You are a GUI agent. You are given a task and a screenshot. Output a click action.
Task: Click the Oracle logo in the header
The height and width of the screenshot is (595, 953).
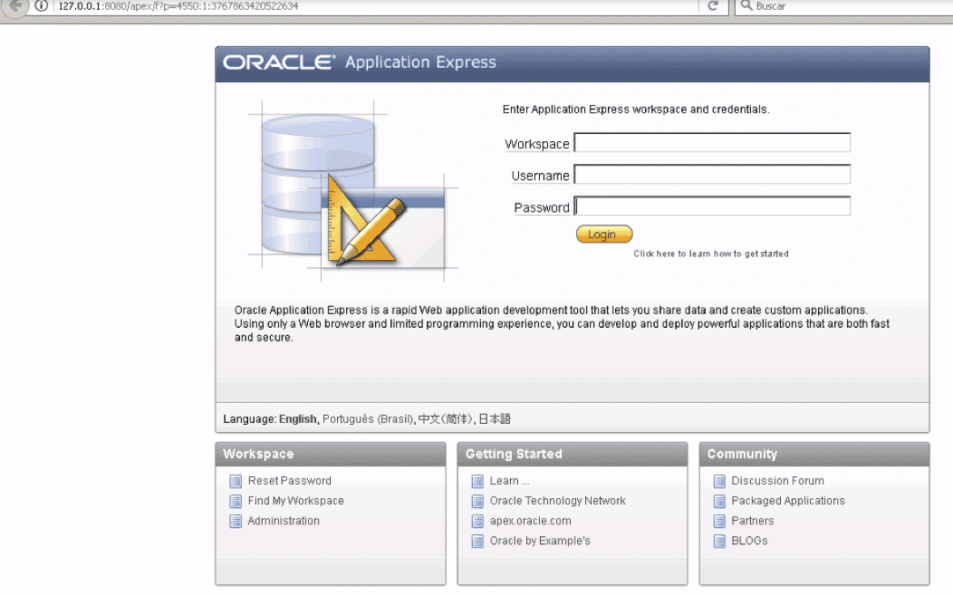(279, 62)
